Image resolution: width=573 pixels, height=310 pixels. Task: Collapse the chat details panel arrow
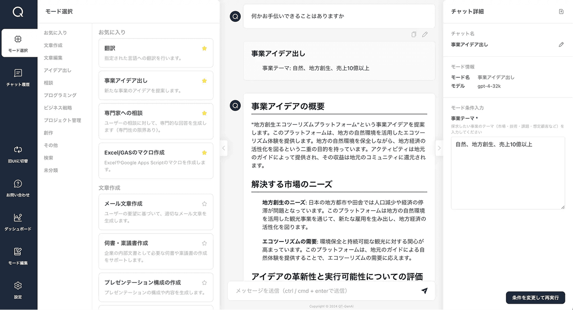tap(439, 148)
